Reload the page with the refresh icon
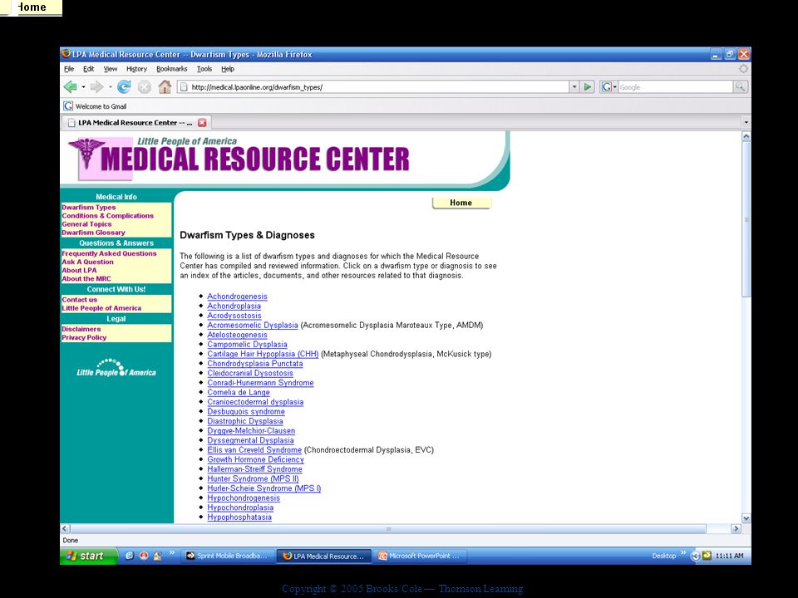The width and height of the screenshot is (798, 598). pos(124,87)
